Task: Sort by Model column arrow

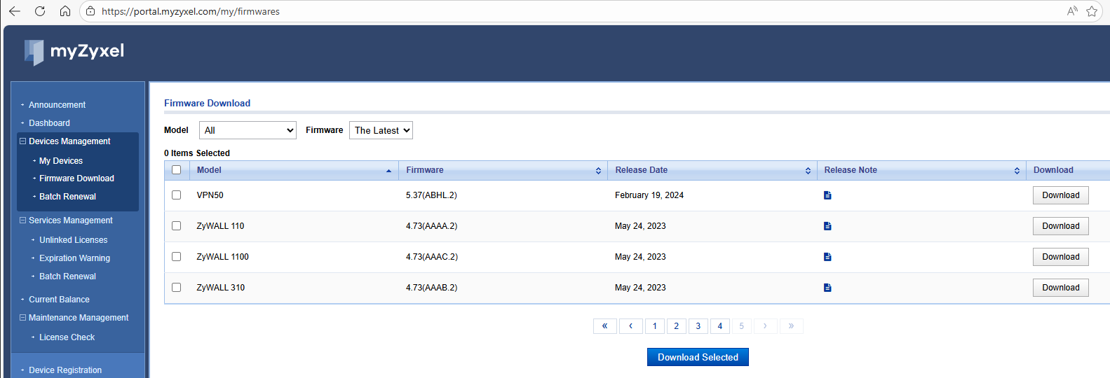Action: tap(388, 171)
